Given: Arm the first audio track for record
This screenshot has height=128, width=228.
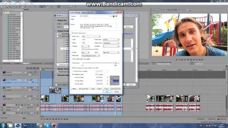Looking at the screenshot, I should coord(16,105).
